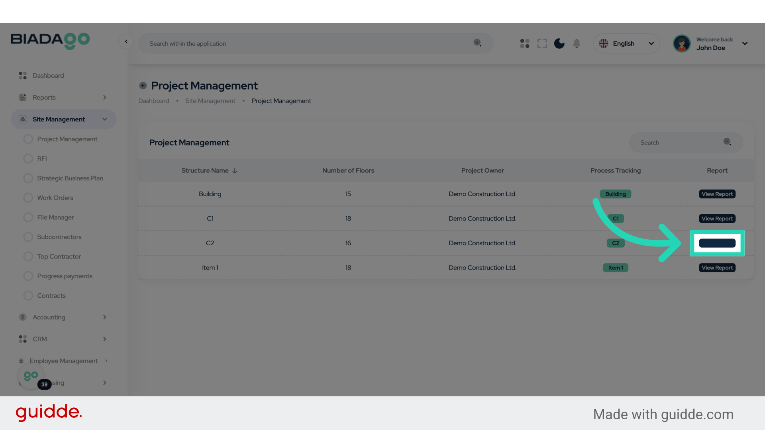Select RFI radio item in sidebar
Image resolution: width=765 pixels, height=430 pixels.
[x=28, y=158]
